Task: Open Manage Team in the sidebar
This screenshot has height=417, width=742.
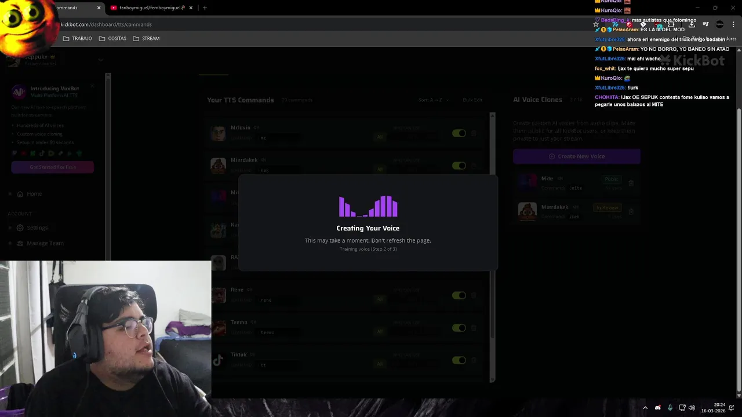Action: click(x=40, y=243)
